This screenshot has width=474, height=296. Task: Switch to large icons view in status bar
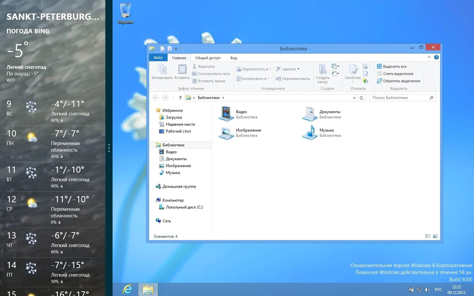[x=435, y=236]
